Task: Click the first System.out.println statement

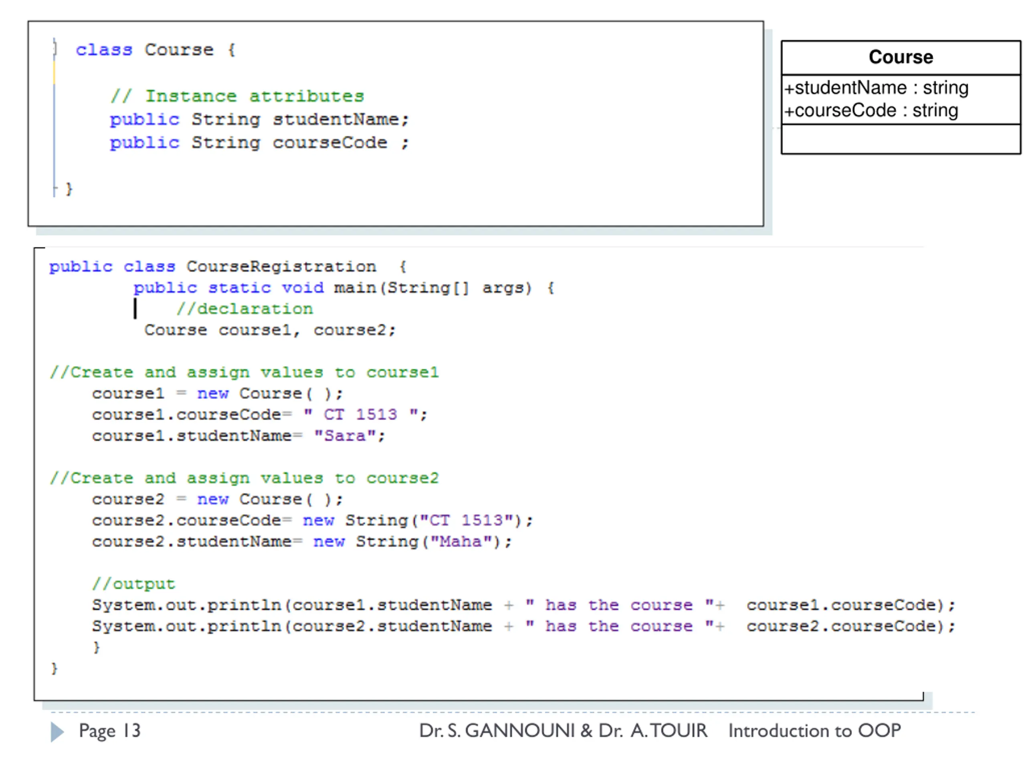Action: (x=524, y=605)
